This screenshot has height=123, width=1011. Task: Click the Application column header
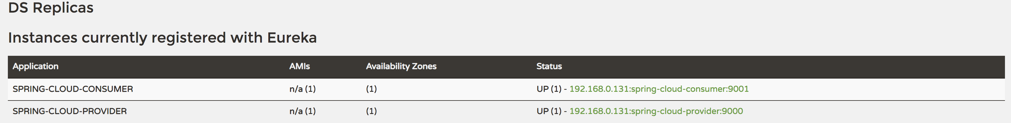pos(35,67)
